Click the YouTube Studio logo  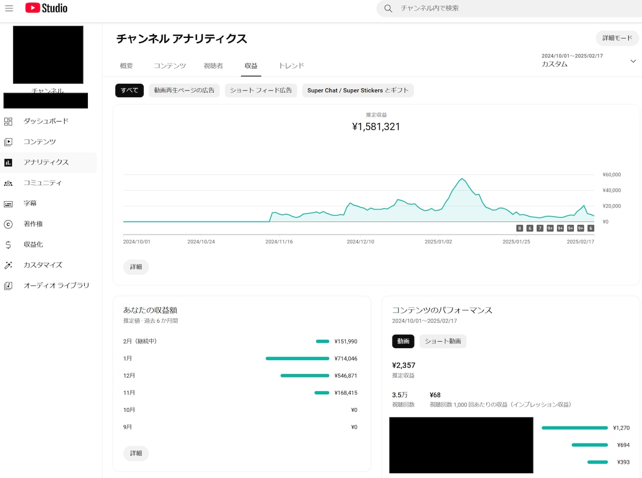point(46,8)
